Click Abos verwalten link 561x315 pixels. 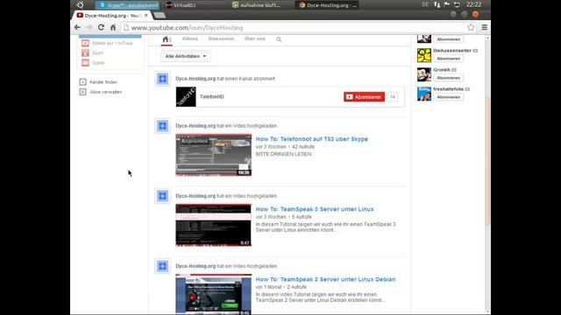106,92
